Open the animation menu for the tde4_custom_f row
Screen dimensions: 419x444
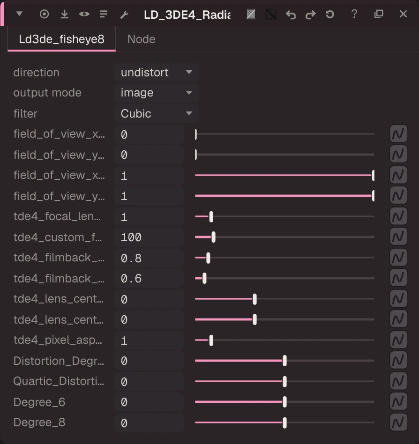point(398,237)
